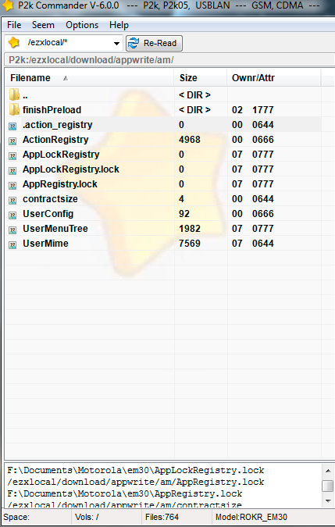The width and height of the screenshot is (335, 527).
Task: Click the AppLockRegistry.lock file icon
Action: (x=12, y=170)
